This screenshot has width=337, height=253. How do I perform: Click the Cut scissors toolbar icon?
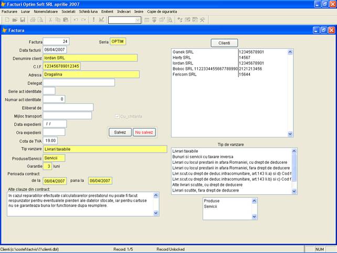(49, 19)
